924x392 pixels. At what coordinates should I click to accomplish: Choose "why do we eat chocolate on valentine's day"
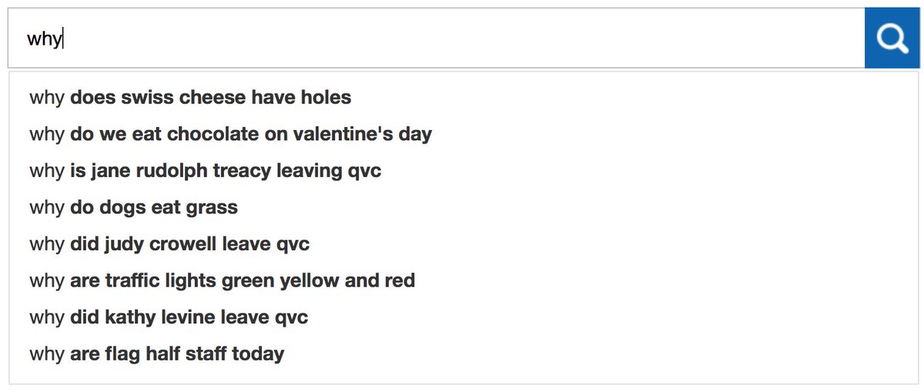point(230,134)
